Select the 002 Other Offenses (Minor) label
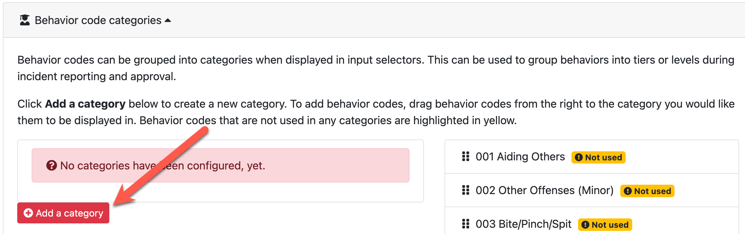Screen dimensions: 745x234 click(544, 190)
